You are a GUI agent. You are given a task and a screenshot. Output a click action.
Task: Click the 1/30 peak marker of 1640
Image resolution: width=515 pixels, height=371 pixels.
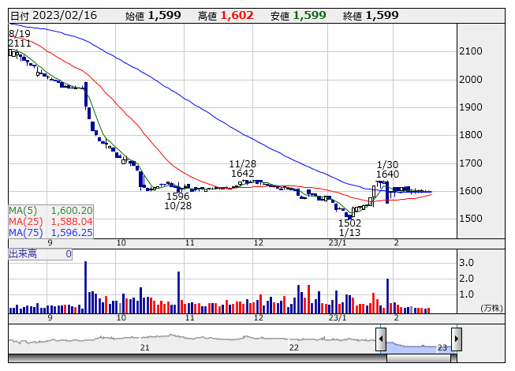pos(386,169)
